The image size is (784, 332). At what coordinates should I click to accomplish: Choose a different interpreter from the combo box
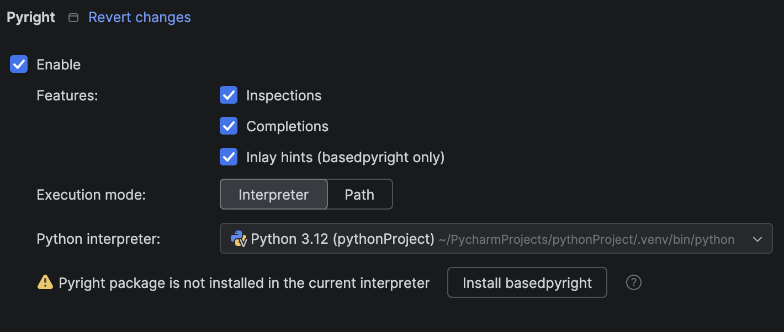tap(496, 238)
